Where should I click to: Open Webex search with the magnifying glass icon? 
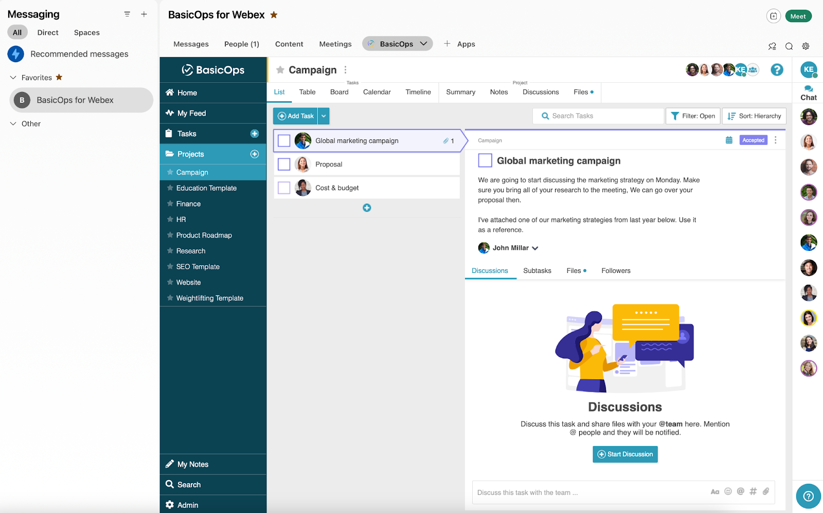(789, 46)
